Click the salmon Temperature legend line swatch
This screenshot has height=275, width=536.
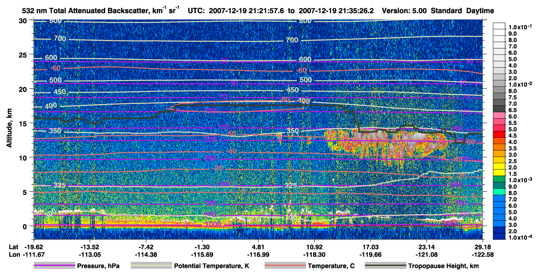click(285, 266)
